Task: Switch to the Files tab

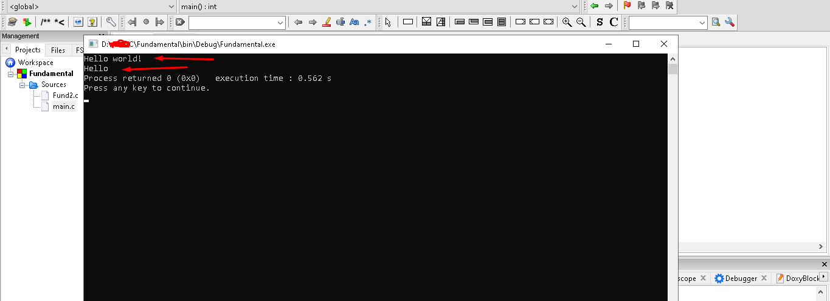Action: [x=58, y=50]
